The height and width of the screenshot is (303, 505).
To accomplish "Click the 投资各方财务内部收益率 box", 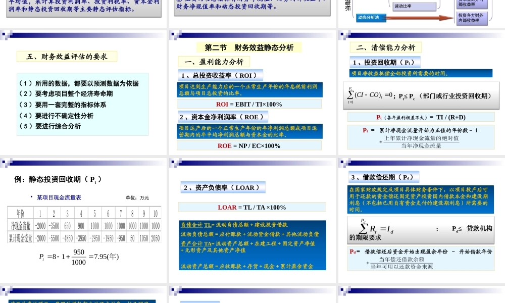I will tap(472, 18).
